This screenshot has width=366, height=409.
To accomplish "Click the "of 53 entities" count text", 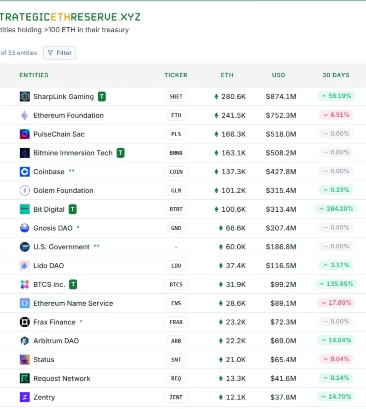I will click(19, 53).
